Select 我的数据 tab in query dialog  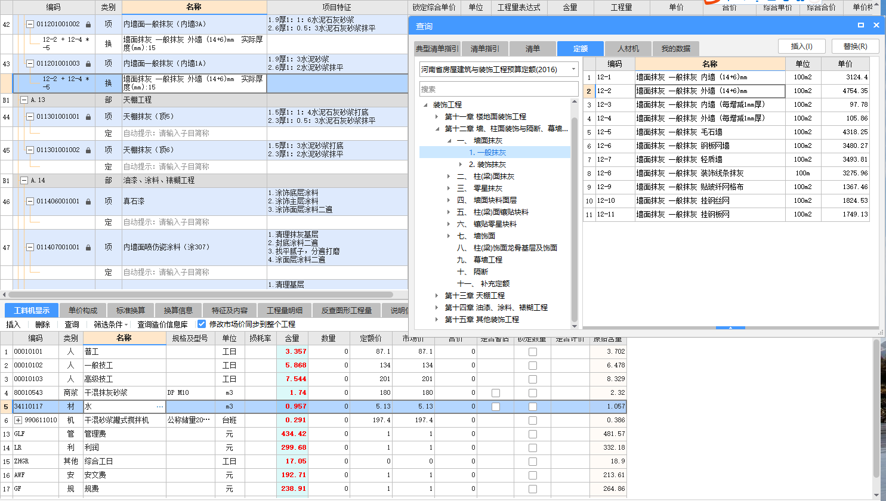click(x=676, y=49)
